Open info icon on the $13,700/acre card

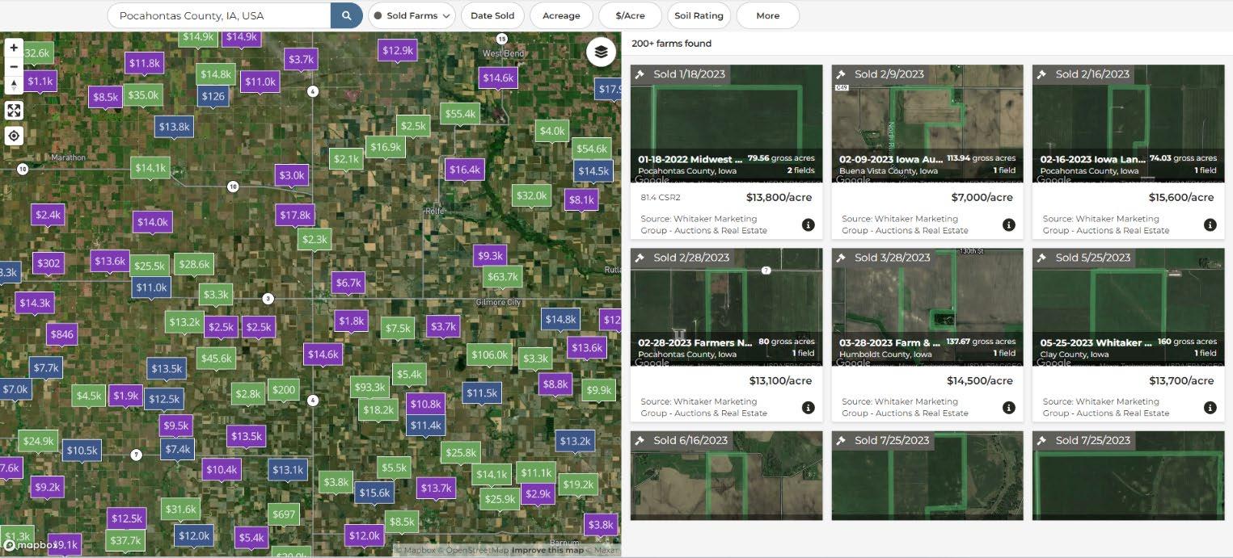(x=1210, y=408)
